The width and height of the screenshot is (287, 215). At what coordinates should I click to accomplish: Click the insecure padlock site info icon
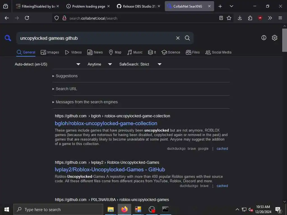[x=64, y=18]
